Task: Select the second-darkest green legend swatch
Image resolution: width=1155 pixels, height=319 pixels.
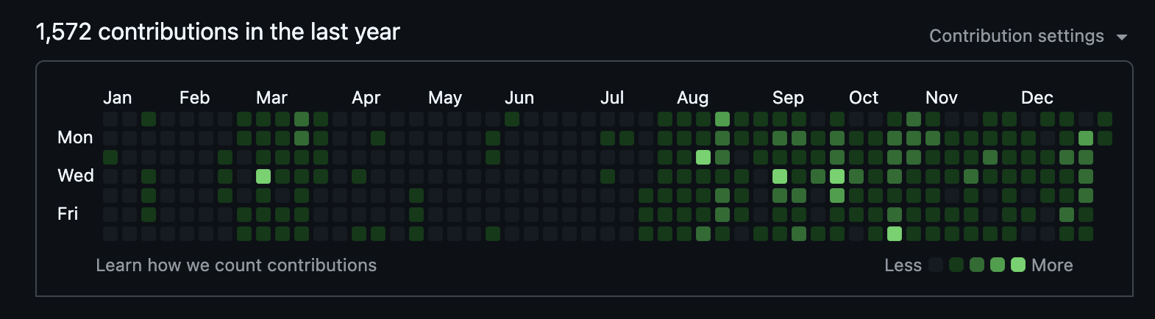Action: tap(956, 265)
